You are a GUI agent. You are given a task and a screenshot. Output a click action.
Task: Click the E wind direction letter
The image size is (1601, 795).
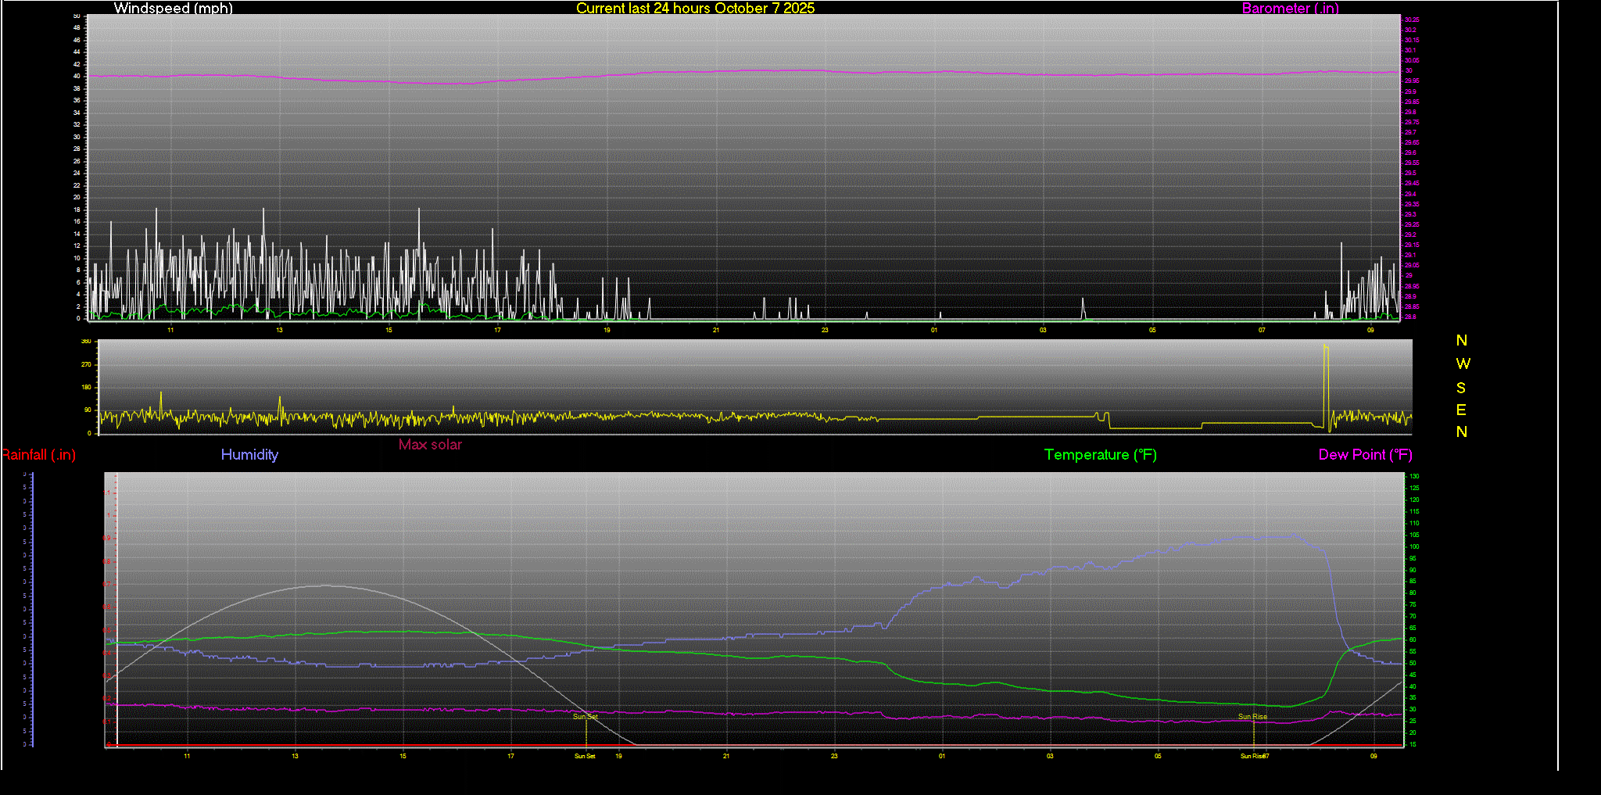[x=1461, y=410]
